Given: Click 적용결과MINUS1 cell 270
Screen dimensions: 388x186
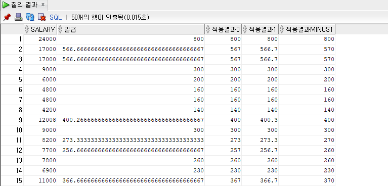Looking at the screenshot, I should point(307,140).
